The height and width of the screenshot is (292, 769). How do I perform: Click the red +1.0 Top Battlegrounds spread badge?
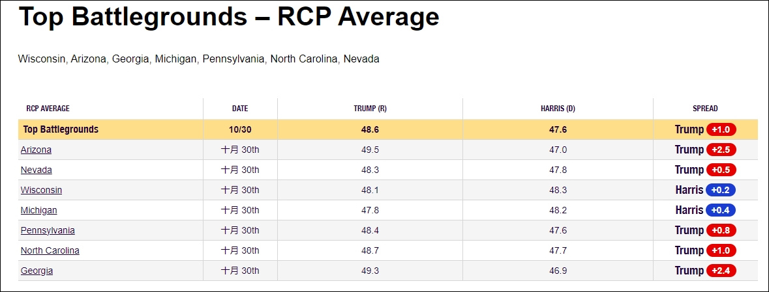[x=721, y=129]
